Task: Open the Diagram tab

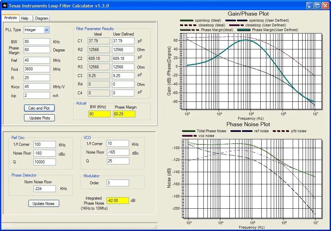Action: pyautogui.click(x=42, y=18)
